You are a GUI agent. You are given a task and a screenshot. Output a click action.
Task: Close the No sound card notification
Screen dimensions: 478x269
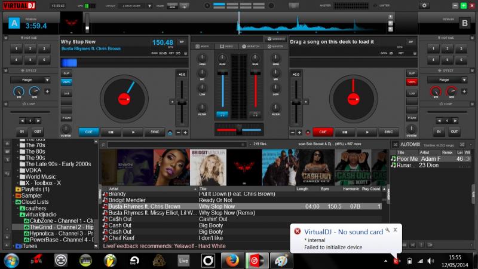point(395,230)
